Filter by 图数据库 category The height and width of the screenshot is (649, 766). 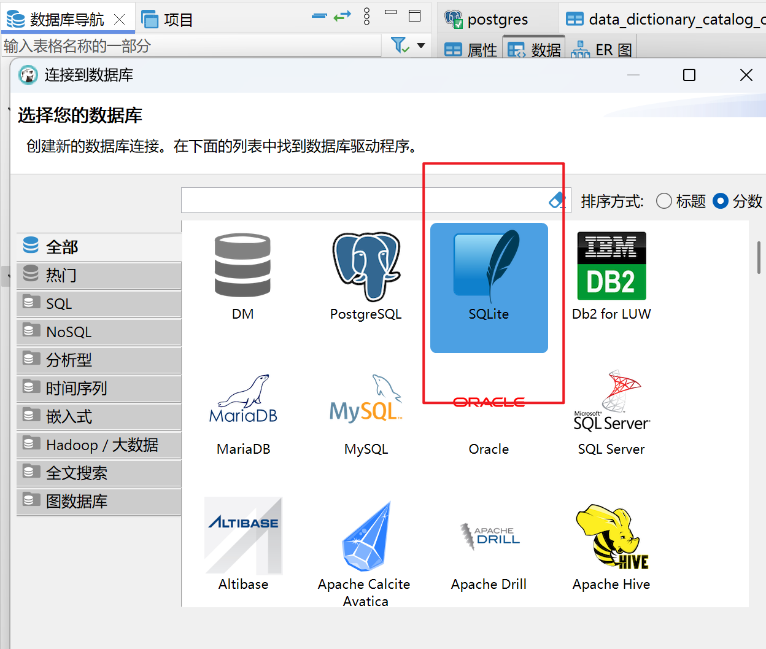[99, 501]
